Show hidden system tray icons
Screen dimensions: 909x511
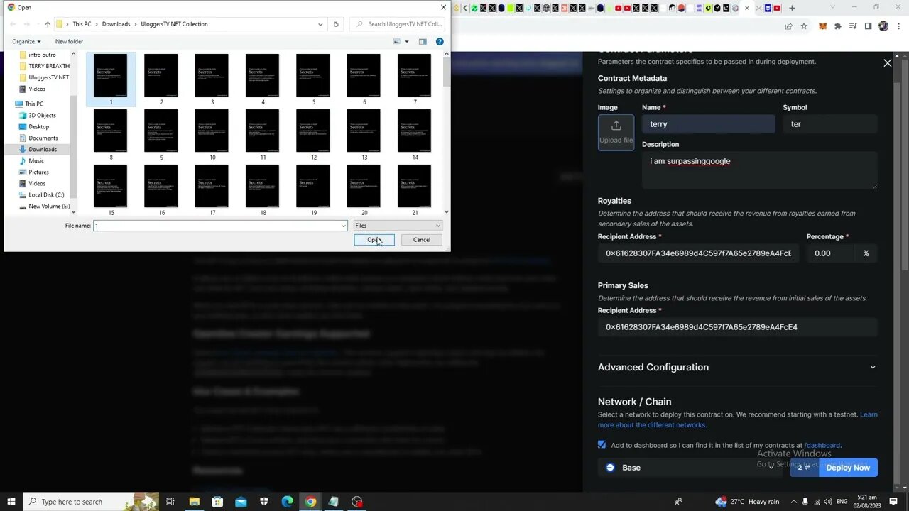(794, 502)
